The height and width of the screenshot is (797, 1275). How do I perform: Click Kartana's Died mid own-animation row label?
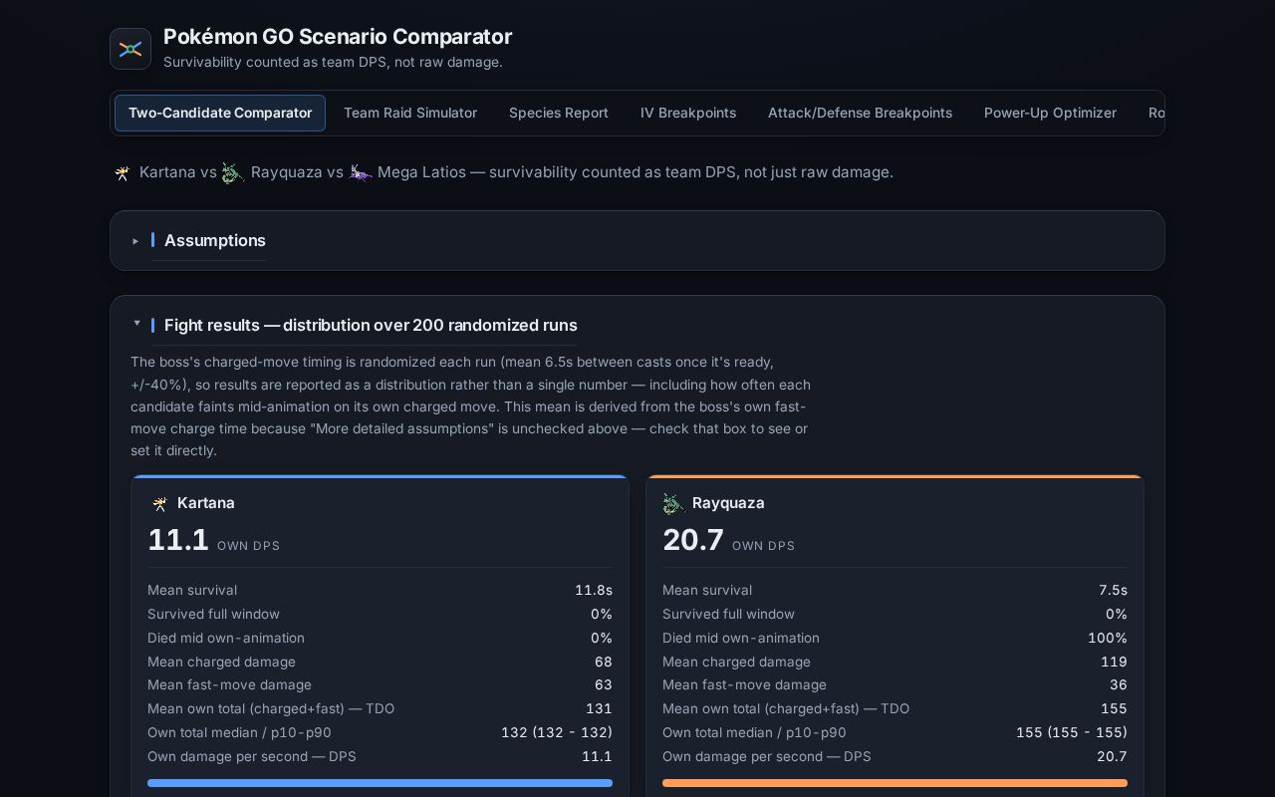pyautogui.click(x=226, y=638)
